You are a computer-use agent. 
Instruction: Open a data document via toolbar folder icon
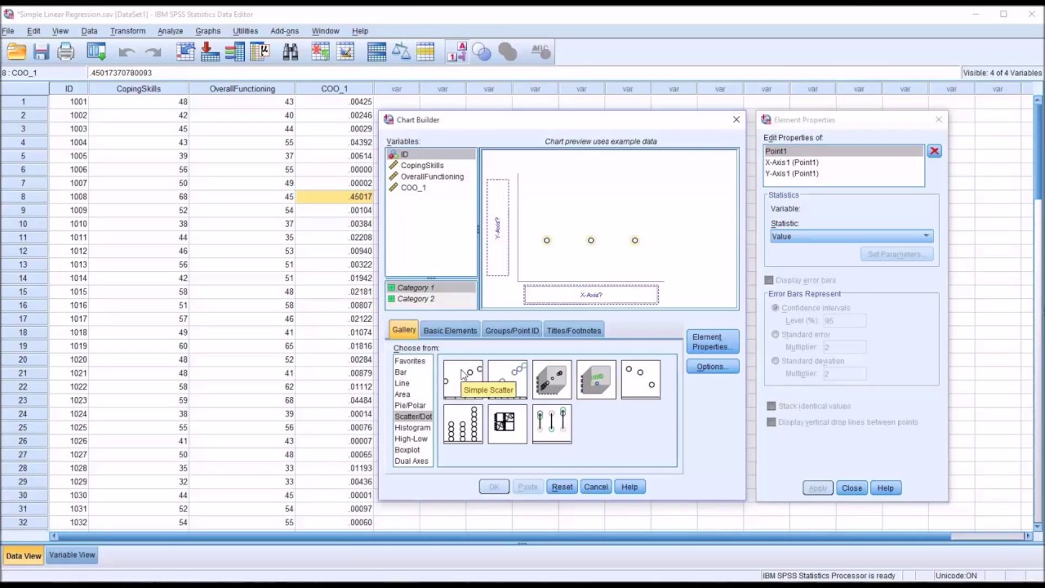click(16, 52)
